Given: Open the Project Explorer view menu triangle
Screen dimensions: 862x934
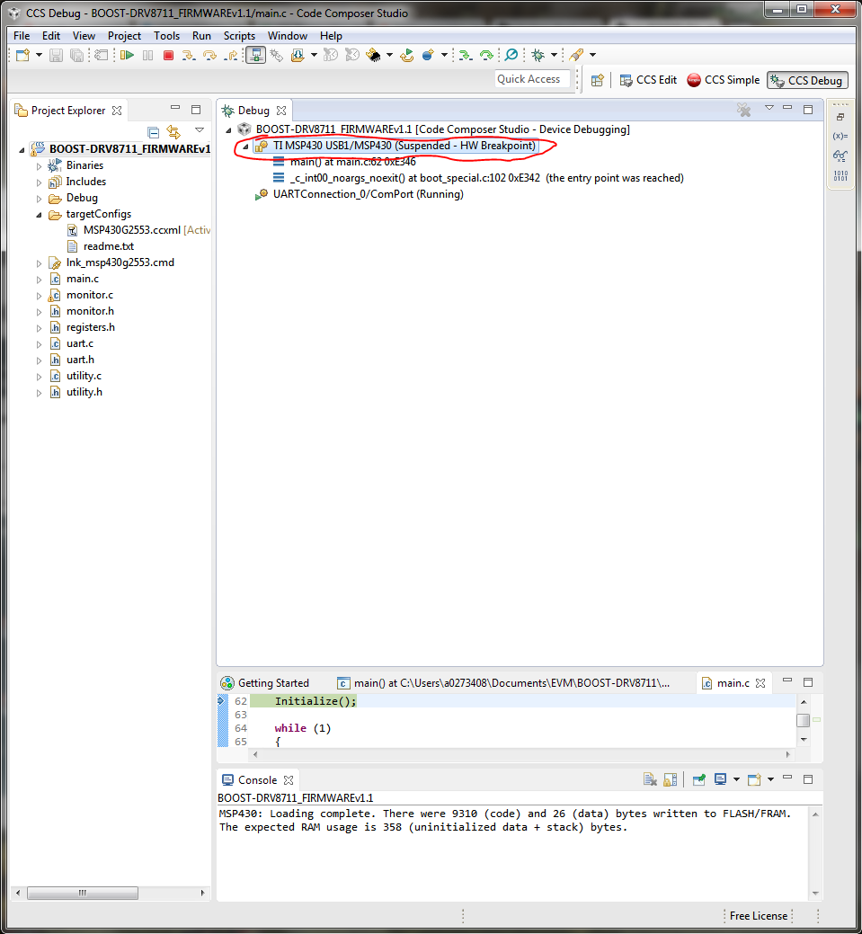Looking at the screenshot, I should click(x=200, y=129).
